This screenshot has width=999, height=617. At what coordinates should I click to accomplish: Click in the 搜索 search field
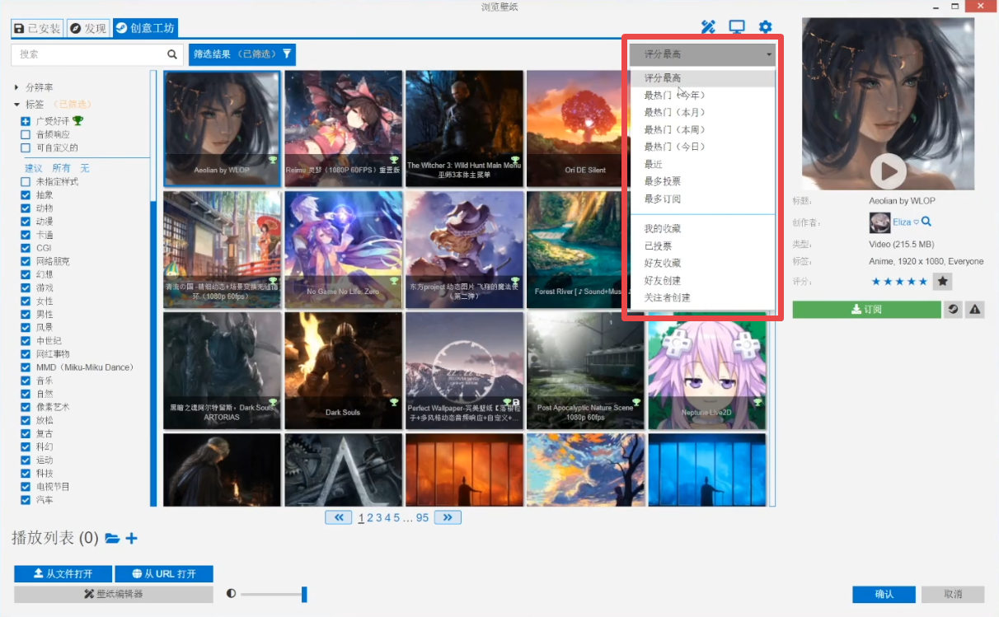(x=87, y=54)
